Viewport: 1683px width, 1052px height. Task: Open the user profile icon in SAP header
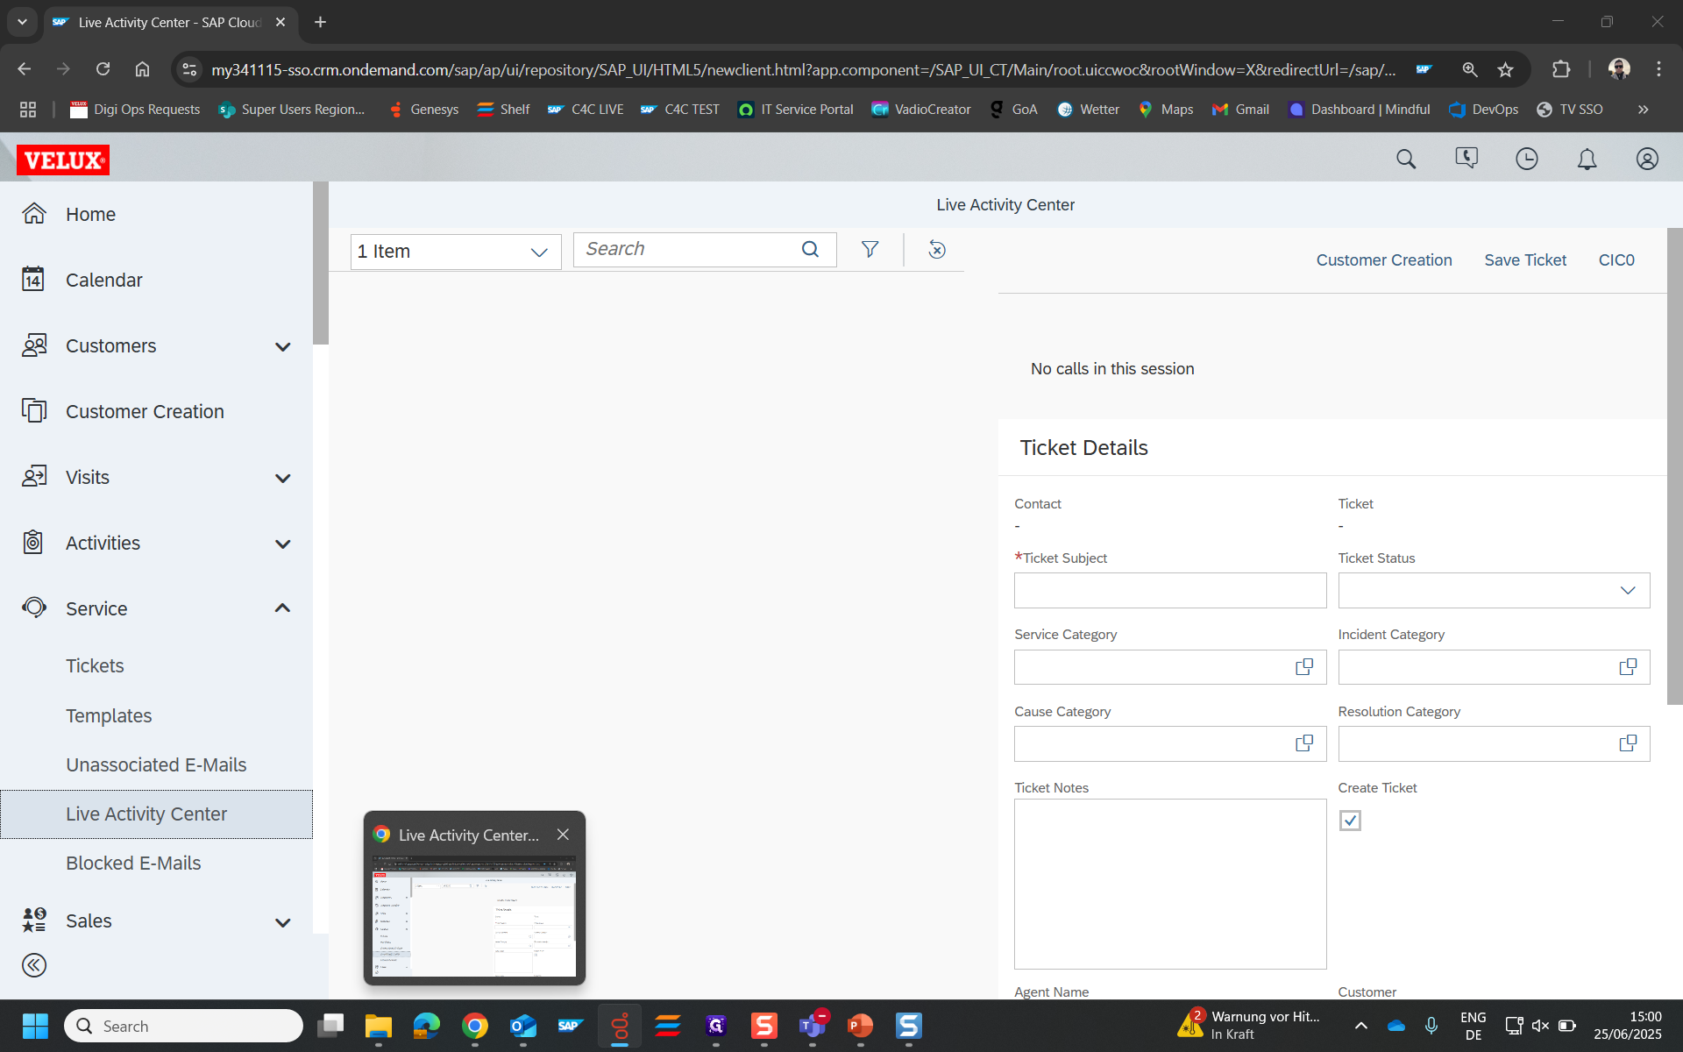[1647, 159]
